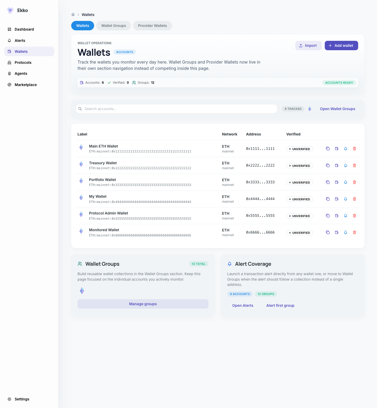
Task: Switch to the Provider Wallets tab
Action: coord(152,26)
